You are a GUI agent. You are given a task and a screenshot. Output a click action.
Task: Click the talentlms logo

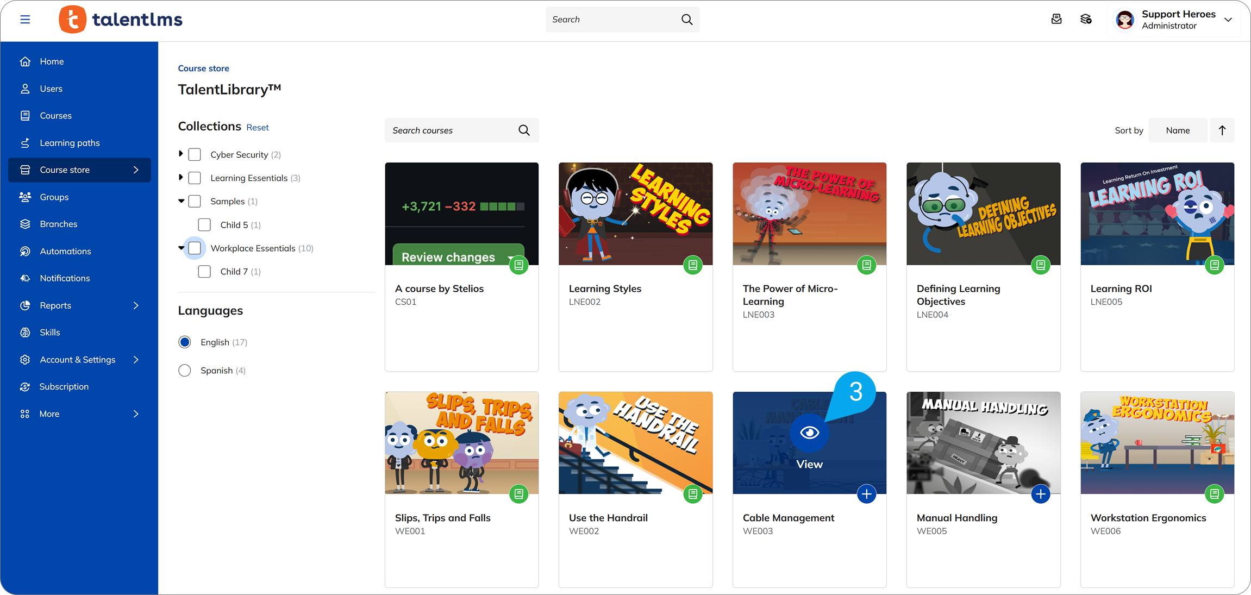pos(120,19)
